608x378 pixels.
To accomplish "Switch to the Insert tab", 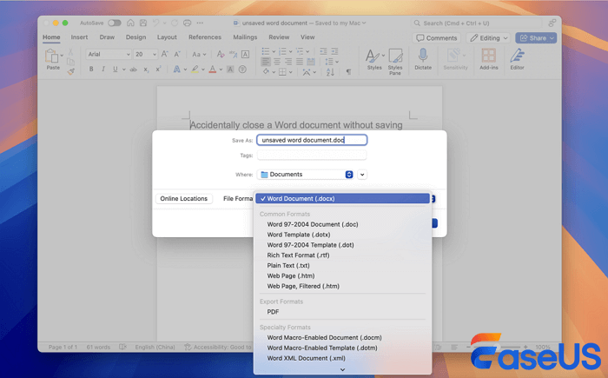I will coord(79,37).
